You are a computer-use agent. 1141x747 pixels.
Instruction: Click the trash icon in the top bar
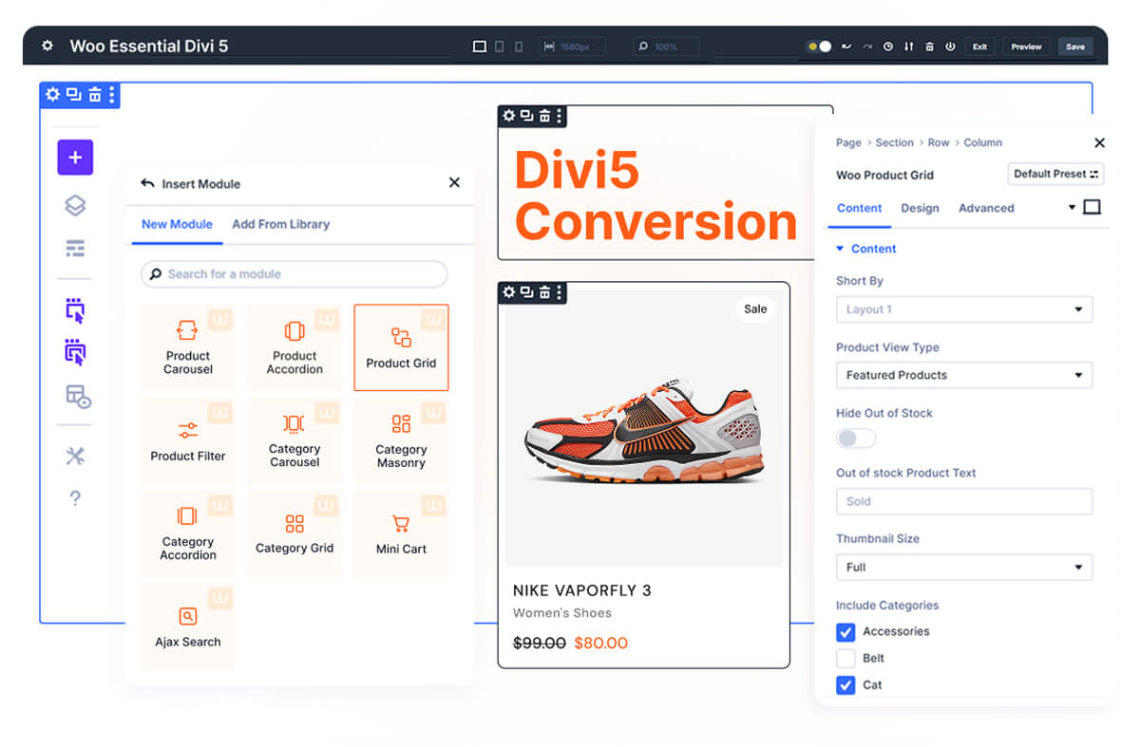[x=930, y=47]
